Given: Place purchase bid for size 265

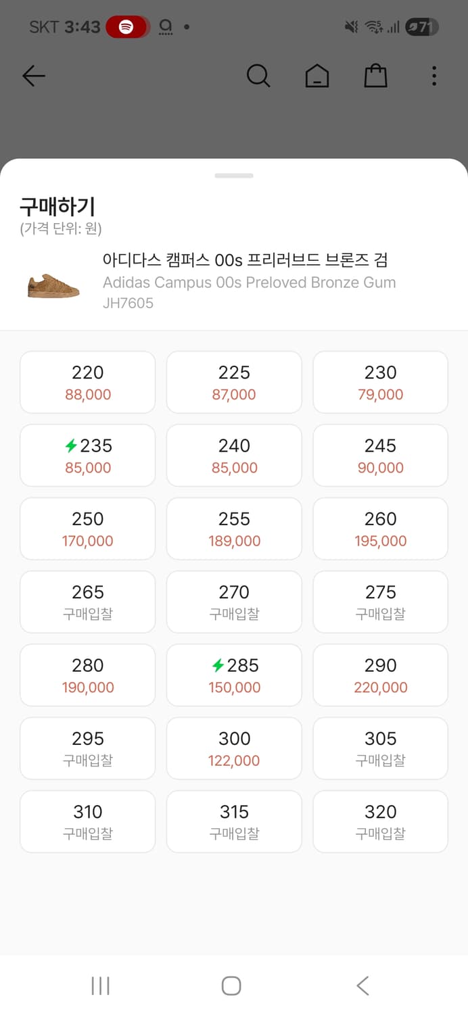Looking at the screenshot, I should (x=88, y=602).
